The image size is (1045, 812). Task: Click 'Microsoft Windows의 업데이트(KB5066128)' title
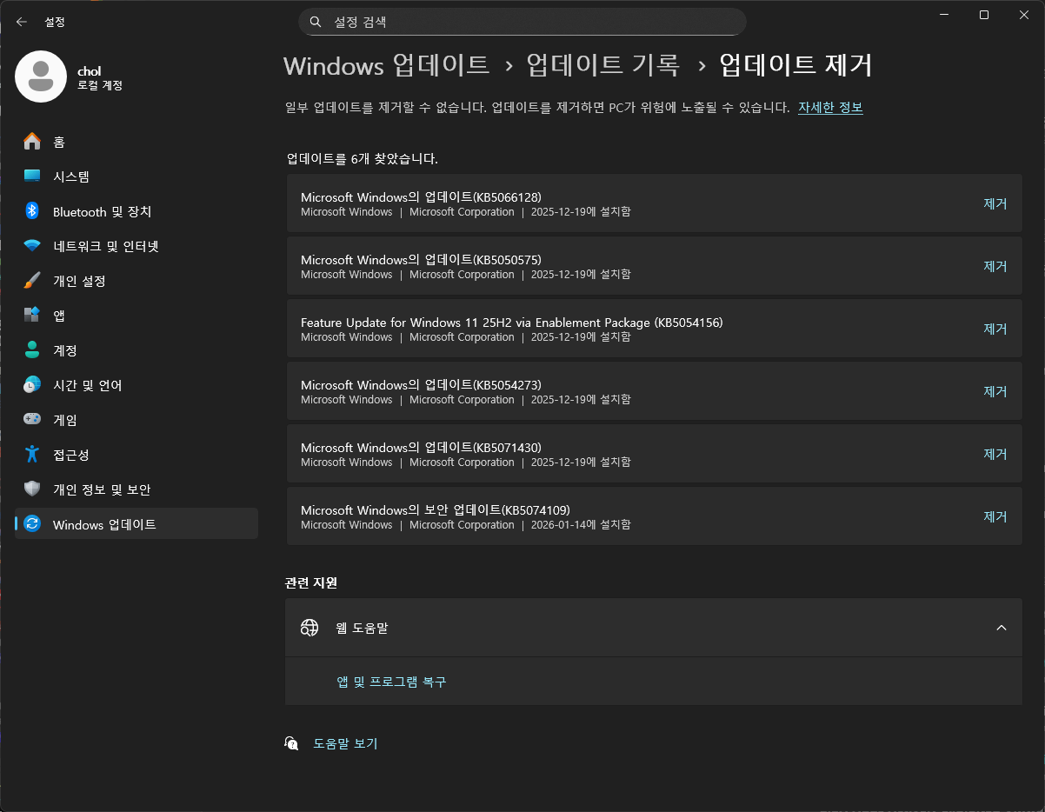point(421,197)
